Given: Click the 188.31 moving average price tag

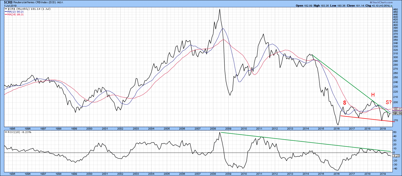Looking at the screenshot, I should 397,109.
